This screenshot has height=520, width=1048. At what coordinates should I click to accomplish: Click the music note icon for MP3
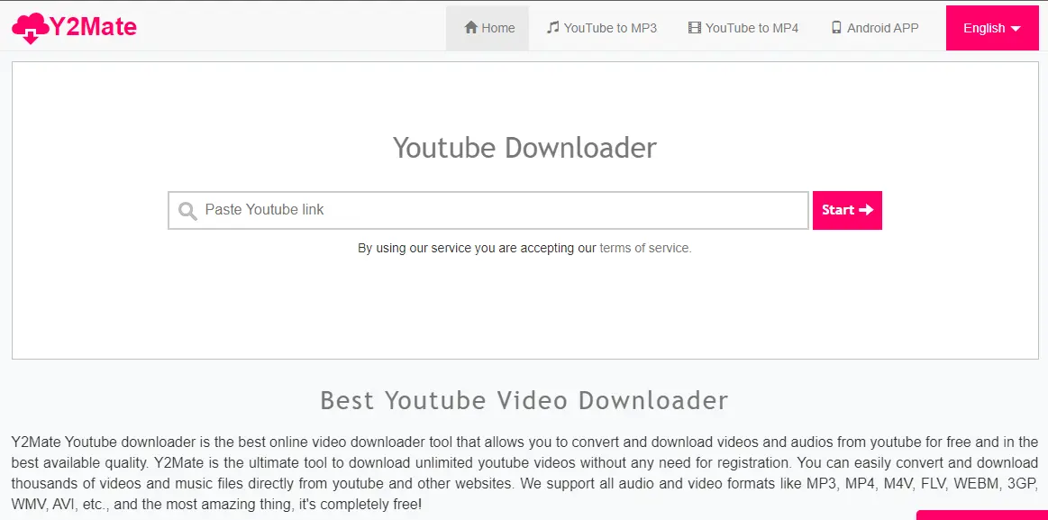[x=552, y=27]
